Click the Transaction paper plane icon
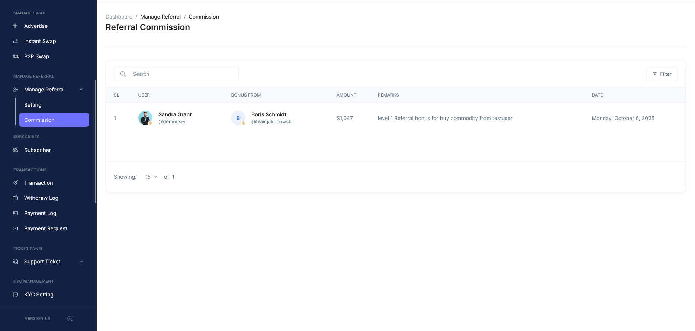Screen dimensions: 695x331 point(15,183)
